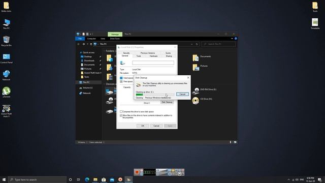
Task: Open the Control Panel desktop icon
Action: pyautogui.click(x=6, y=58)
